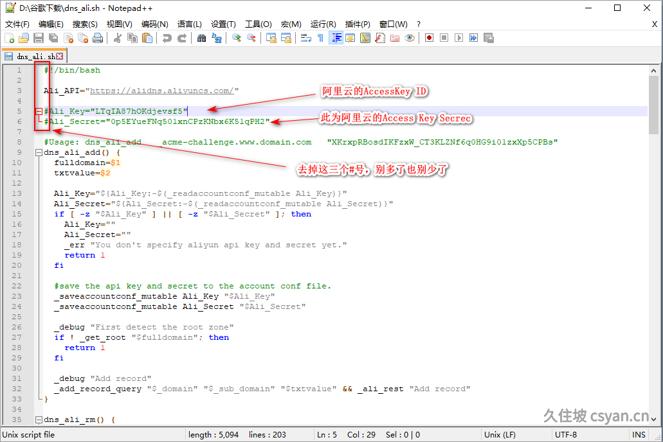Viewport: 663px width, 442px height.
Task: Show the Function List panel icon
Action: (379, 38)
